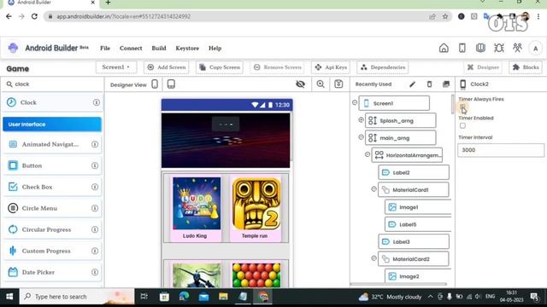Click the taskbar search box

point(77,297)
